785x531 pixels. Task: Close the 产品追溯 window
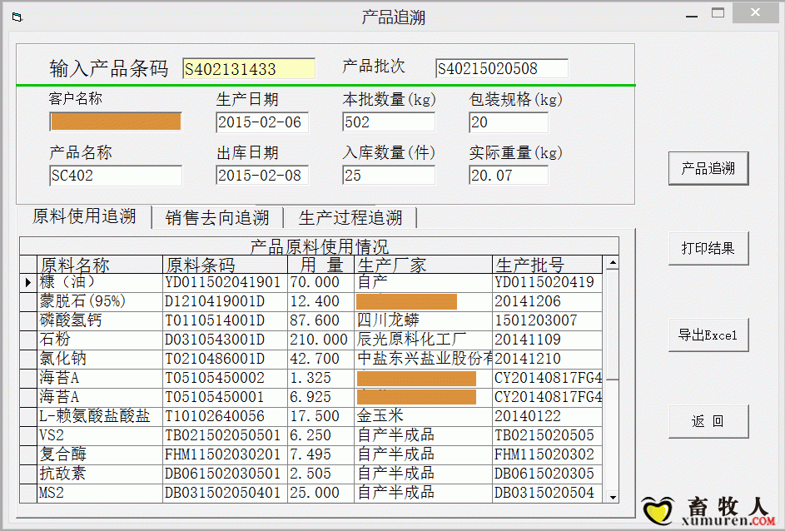pyautogui.click(x=753, y=14)
